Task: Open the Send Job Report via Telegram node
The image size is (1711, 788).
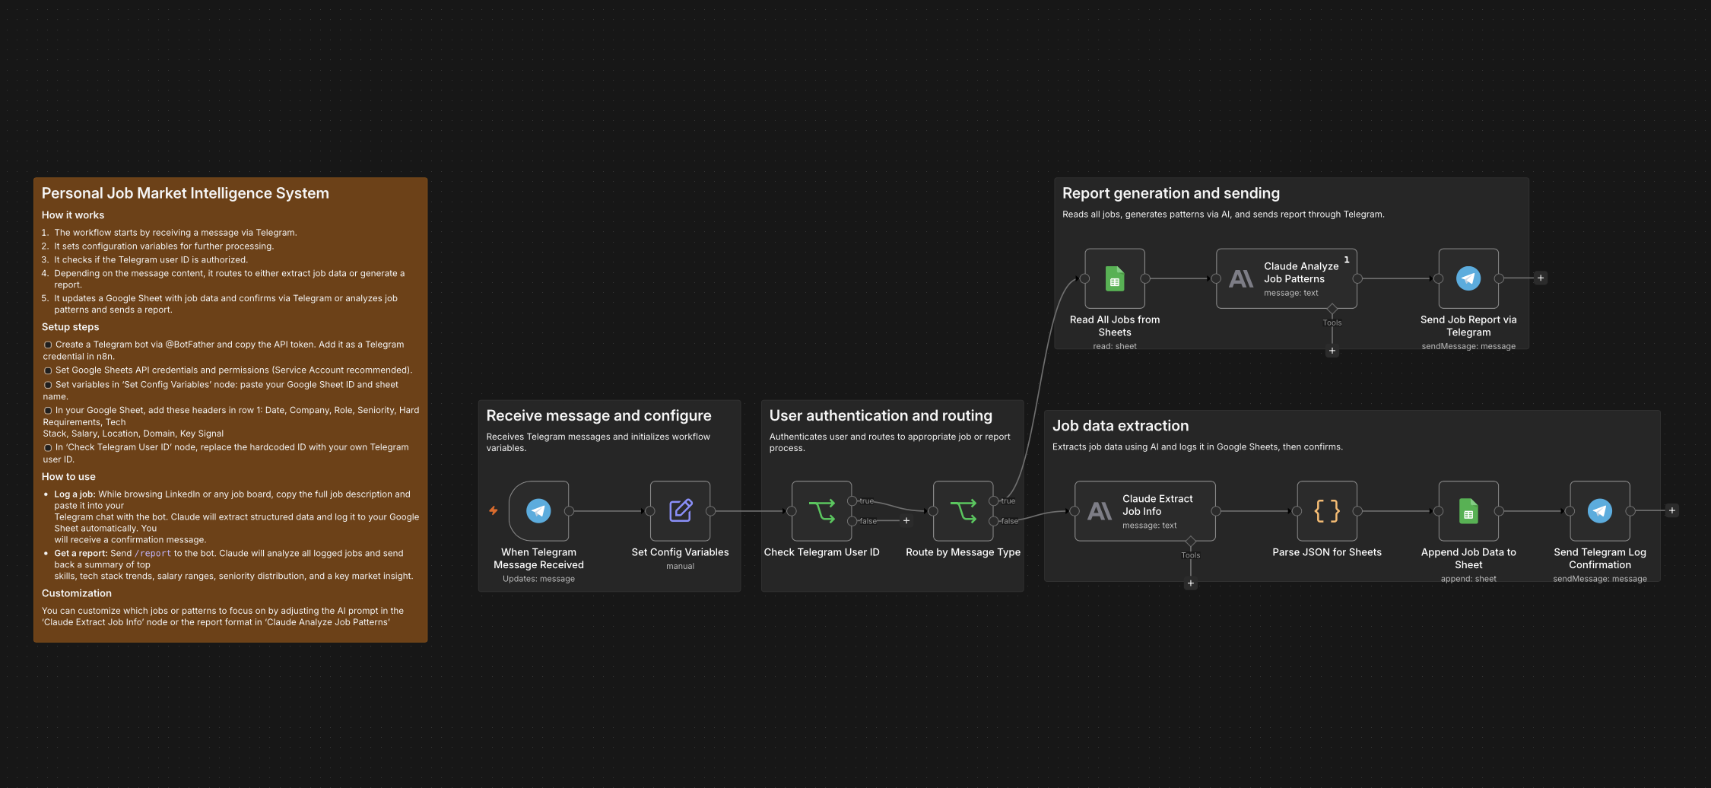Action: coord(1468,278)
